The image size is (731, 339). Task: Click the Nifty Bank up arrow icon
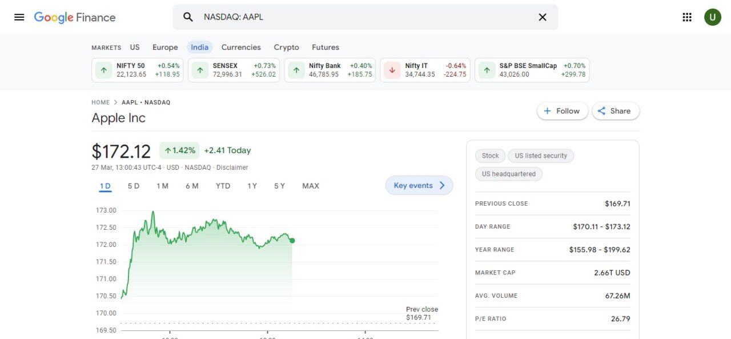pos(296,70)
